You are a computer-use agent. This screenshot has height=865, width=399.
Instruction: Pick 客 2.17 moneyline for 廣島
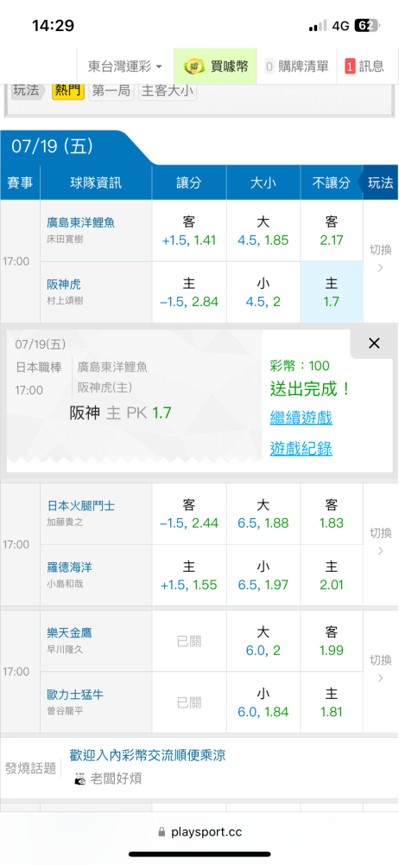332,231
